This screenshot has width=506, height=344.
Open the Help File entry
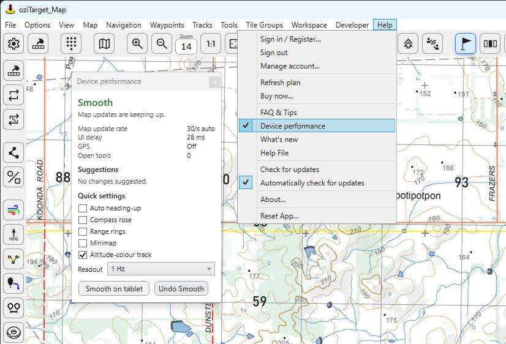click(317, 153)
